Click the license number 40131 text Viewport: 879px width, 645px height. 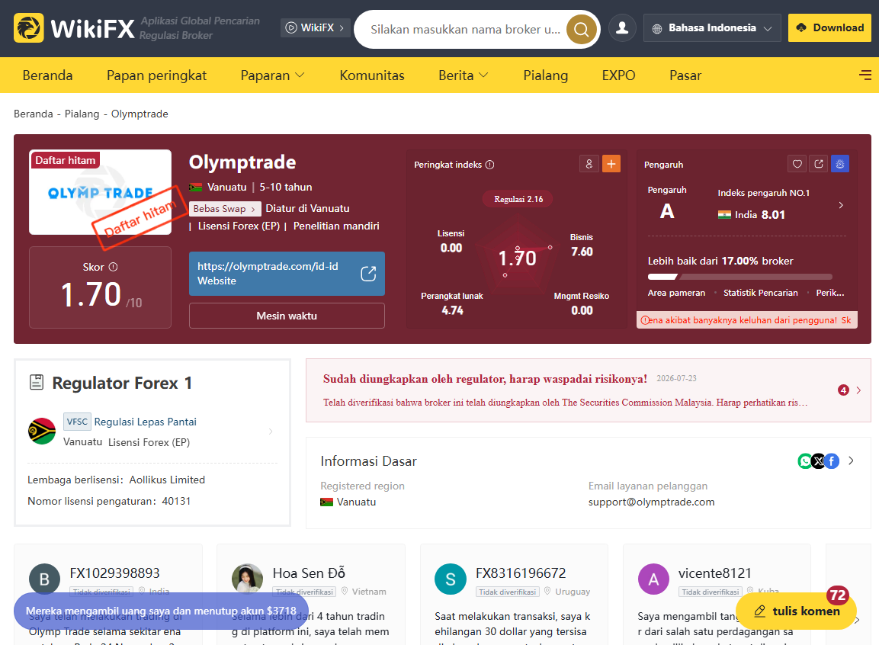click(x=176, y=501)
